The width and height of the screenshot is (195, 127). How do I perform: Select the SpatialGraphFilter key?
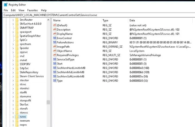[30, 36]
